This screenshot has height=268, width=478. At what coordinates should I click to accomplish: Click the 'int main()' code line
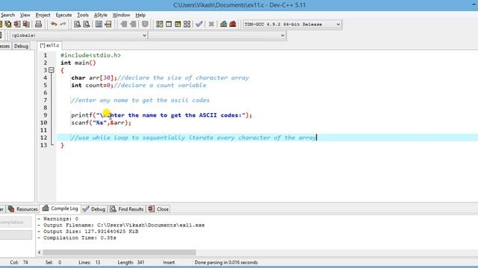pos(78,63)
